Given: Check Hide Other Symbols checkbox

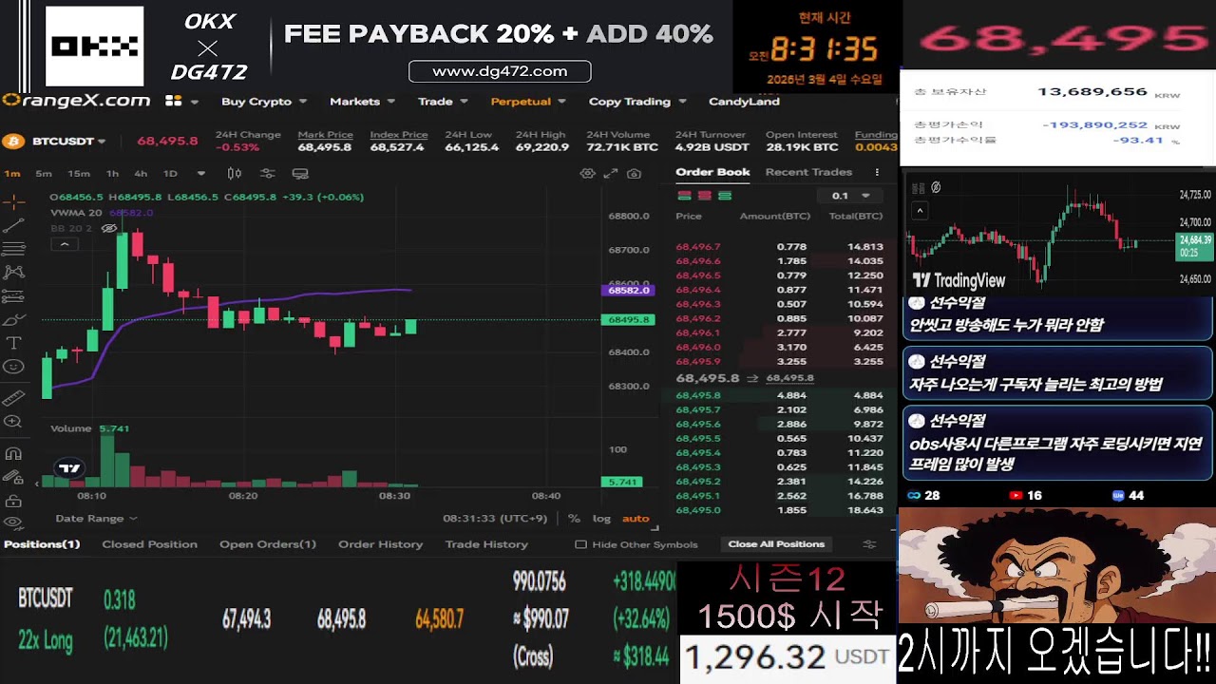Looking at the screenshot, I should (x=580, y=544).
